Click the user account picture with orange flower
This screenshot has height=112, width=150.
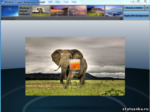click(x=75, y=64)
